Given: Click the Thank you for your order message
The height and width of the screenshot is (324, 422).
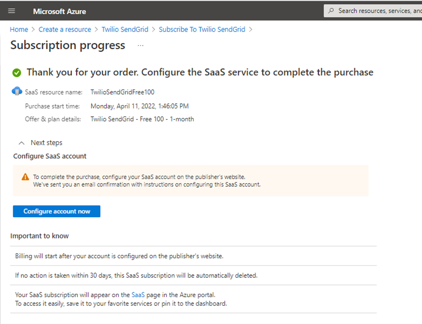Looking at the screenshot, I should (200, 72).
